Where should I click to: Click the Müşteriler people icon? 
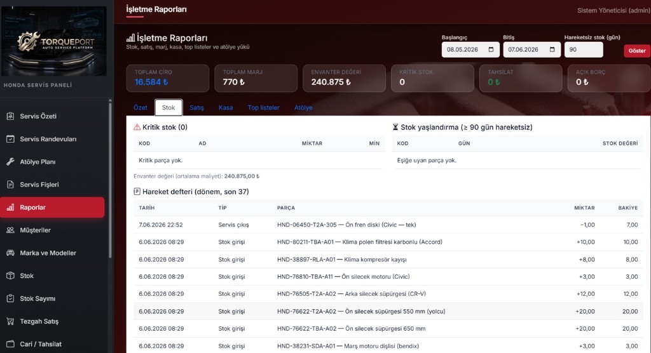click(10, 230)
